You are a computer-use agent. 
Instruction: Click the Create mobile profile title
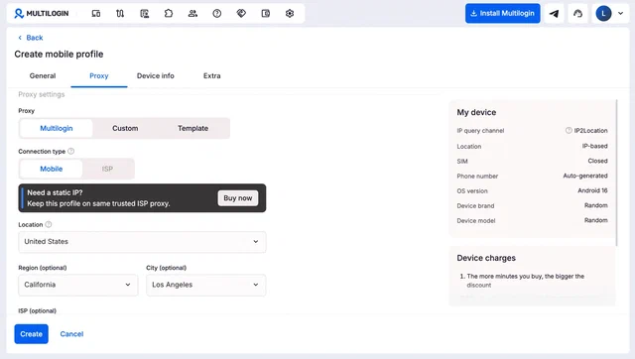pyautogui.click(x=59, y=55)
